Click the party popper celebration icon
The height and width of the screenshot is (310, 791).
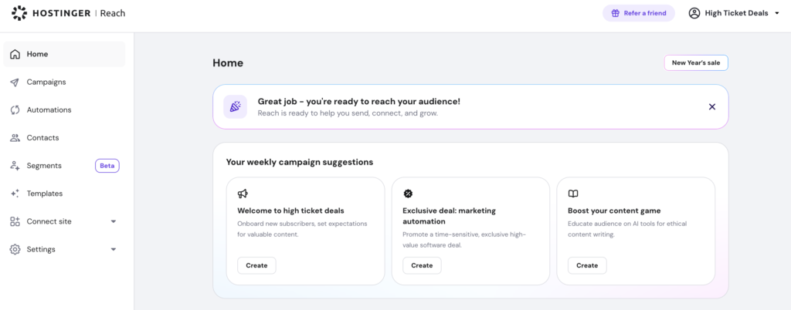[235, 106]
